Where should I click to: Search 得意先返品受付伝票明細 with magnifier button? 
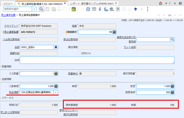[172, 39]
